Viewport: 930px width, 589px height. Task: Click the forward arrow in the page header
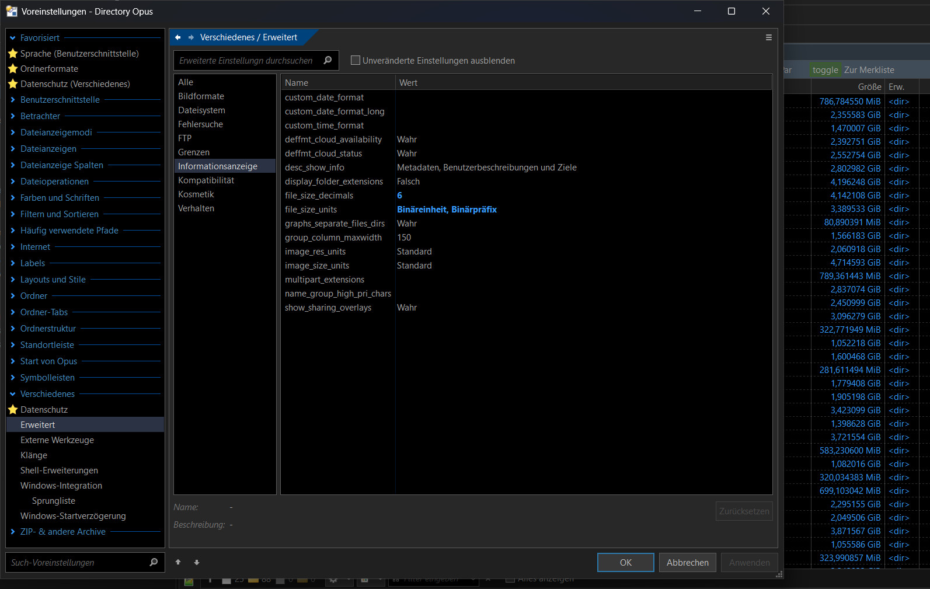[x=191, y=37]
